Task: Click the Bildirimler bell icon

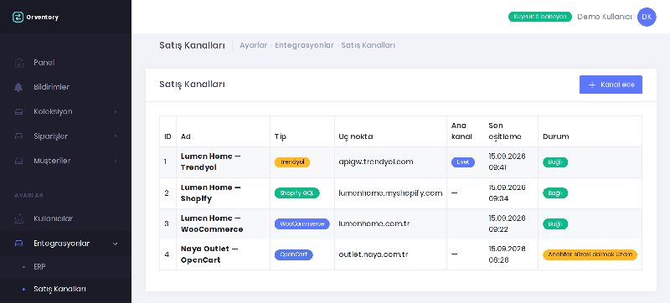Action: pyautogui.click(x=18, y=87)
